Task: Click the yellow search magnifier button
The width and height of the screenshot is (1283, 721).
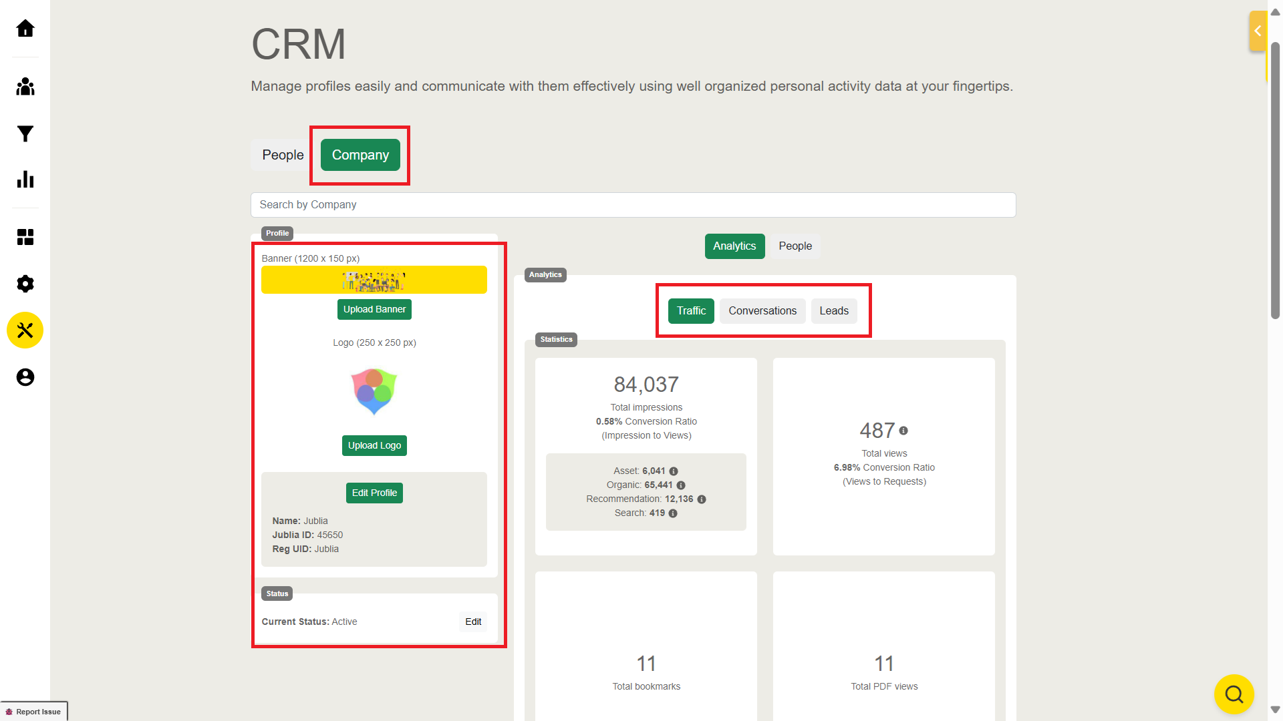Action: 1234,694
